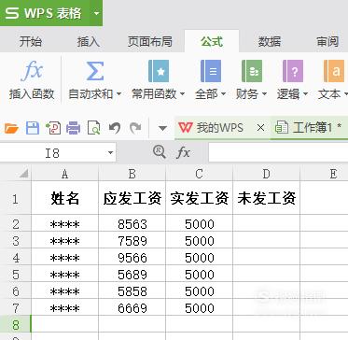
Task: Open the Logical functions purple icon
Action: click(293, 71)
